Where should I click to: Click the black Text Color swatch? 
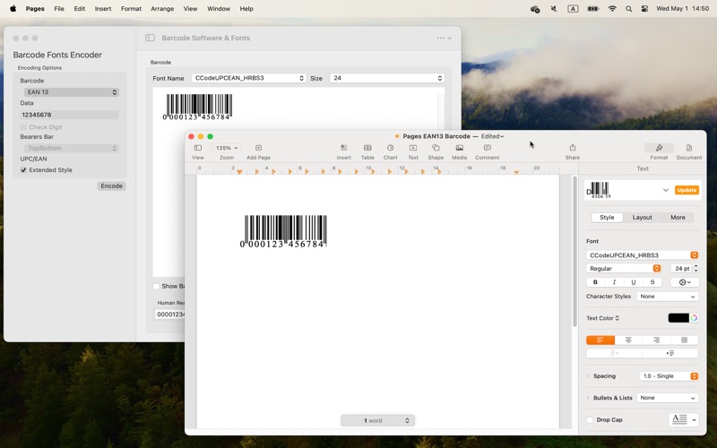click(678, 318)
